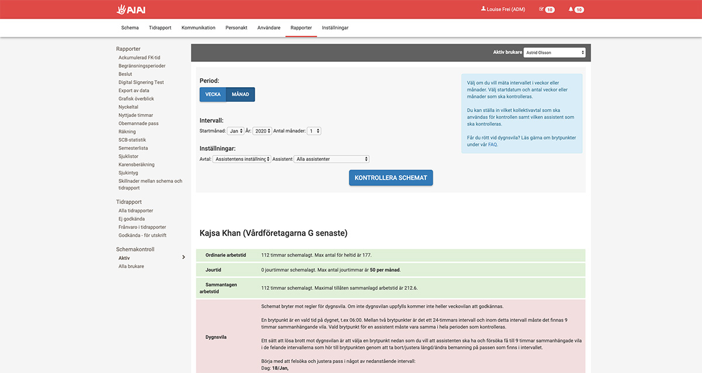Open the user profile Louise Frei (ADM)

(503, 9)
